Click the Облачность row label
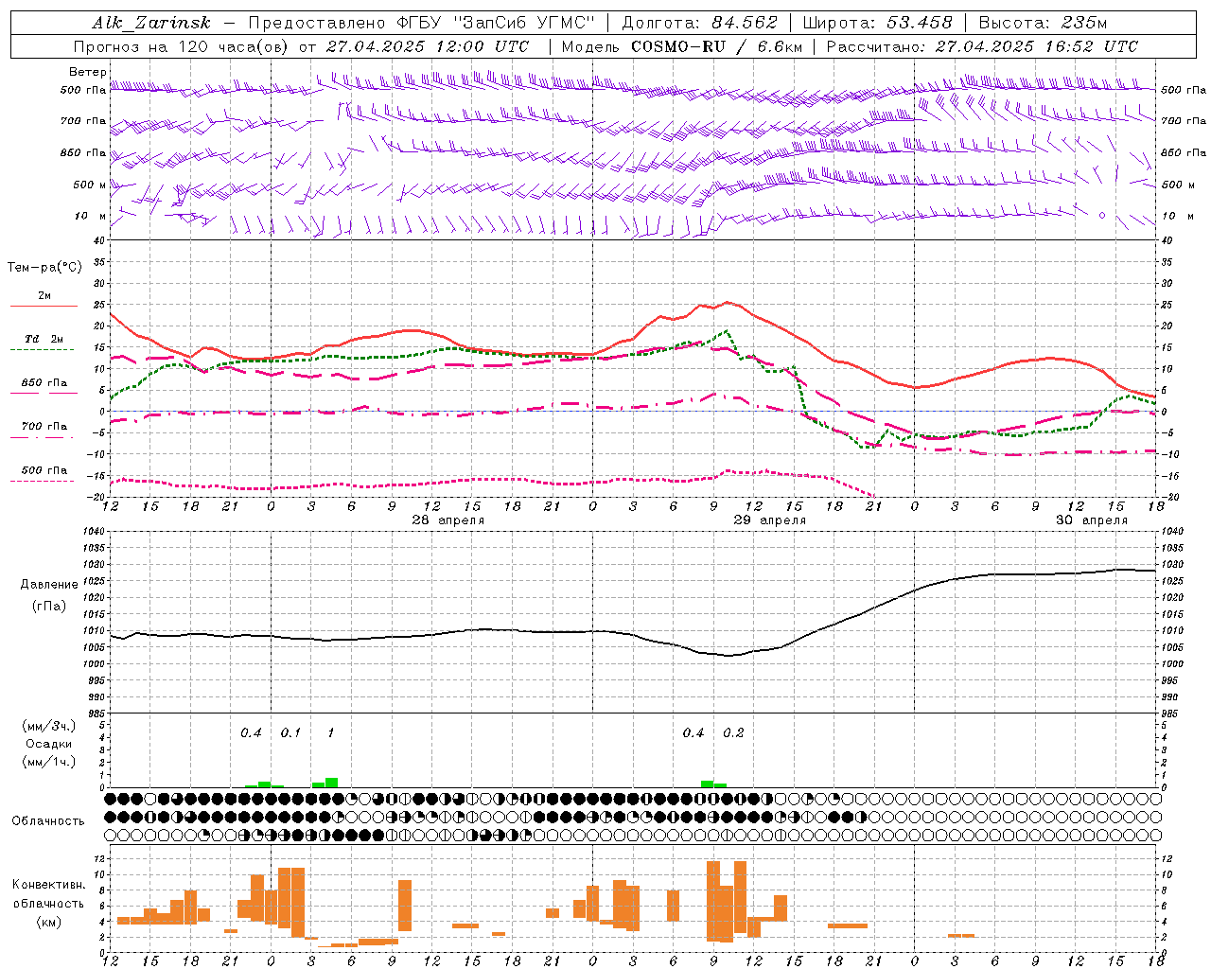This screenshot has width=1211, height=969. [x=47, y=820]
